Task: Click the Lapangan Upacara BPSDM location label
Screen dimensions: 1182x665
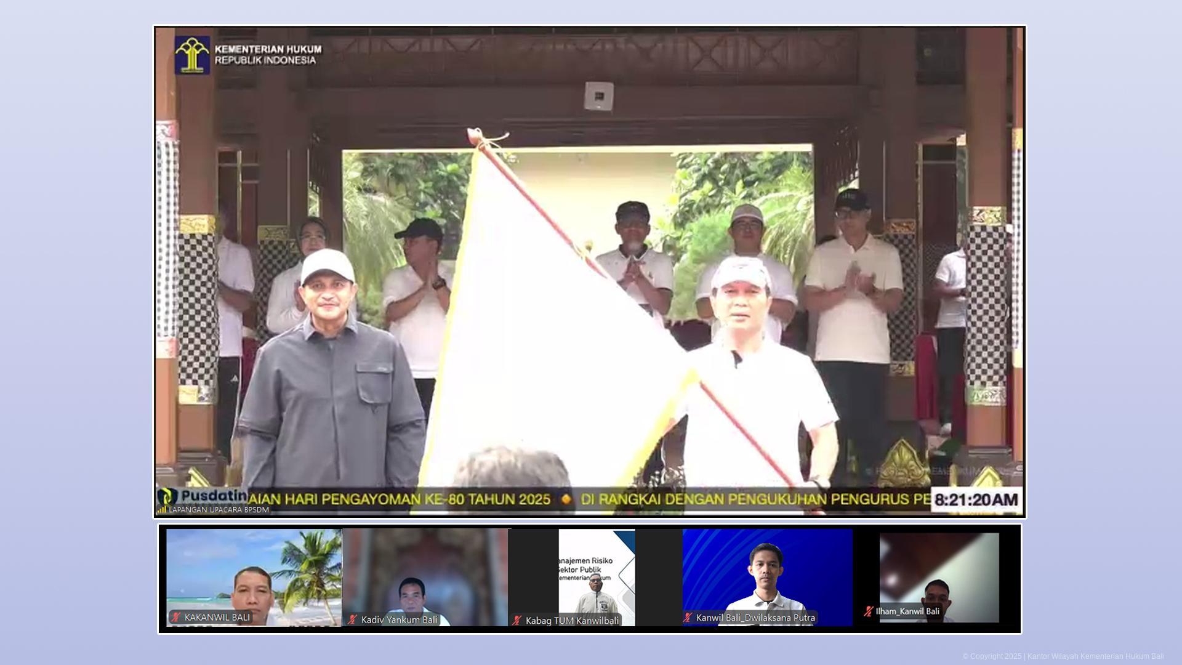Action: [219, 510]
